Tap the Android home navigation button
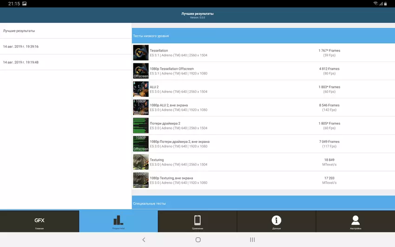395x247 pixels. coord(198,240)
